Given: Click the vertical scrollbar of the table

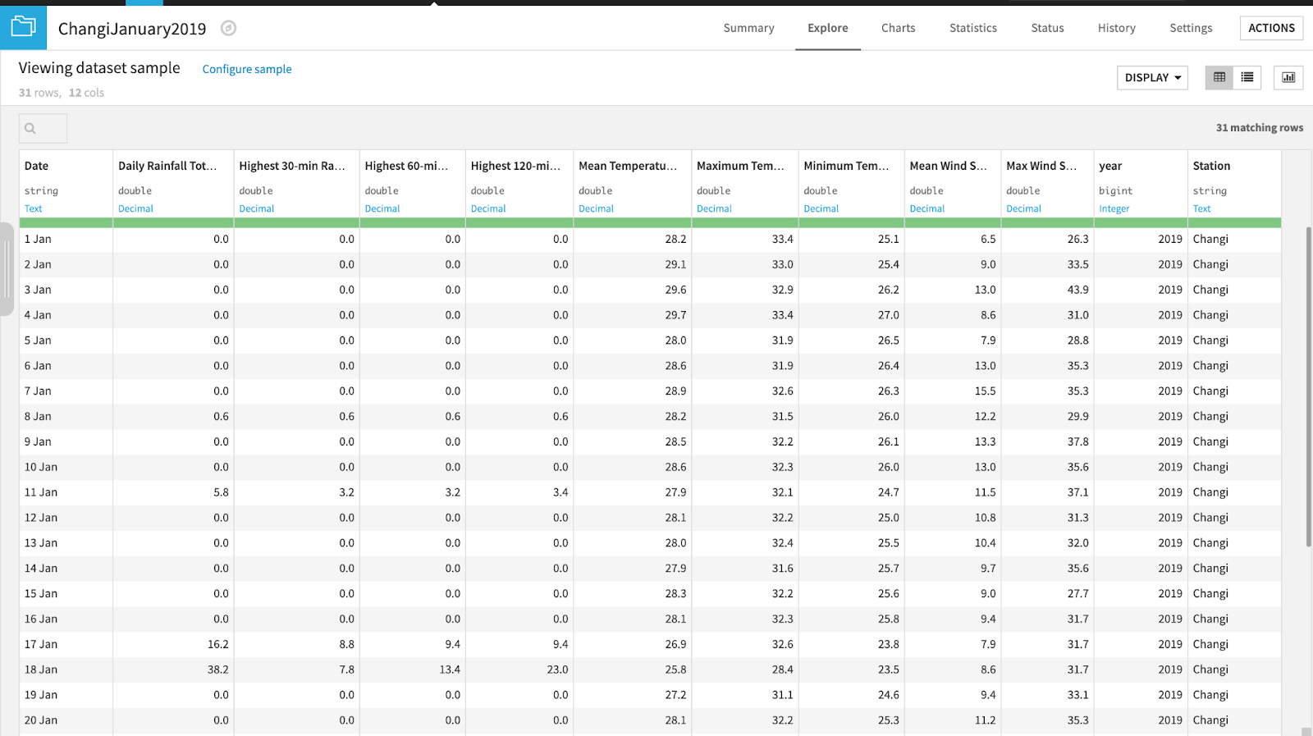Looking at the screenshot, I should pyautogui.click(x=1308, y=386).
